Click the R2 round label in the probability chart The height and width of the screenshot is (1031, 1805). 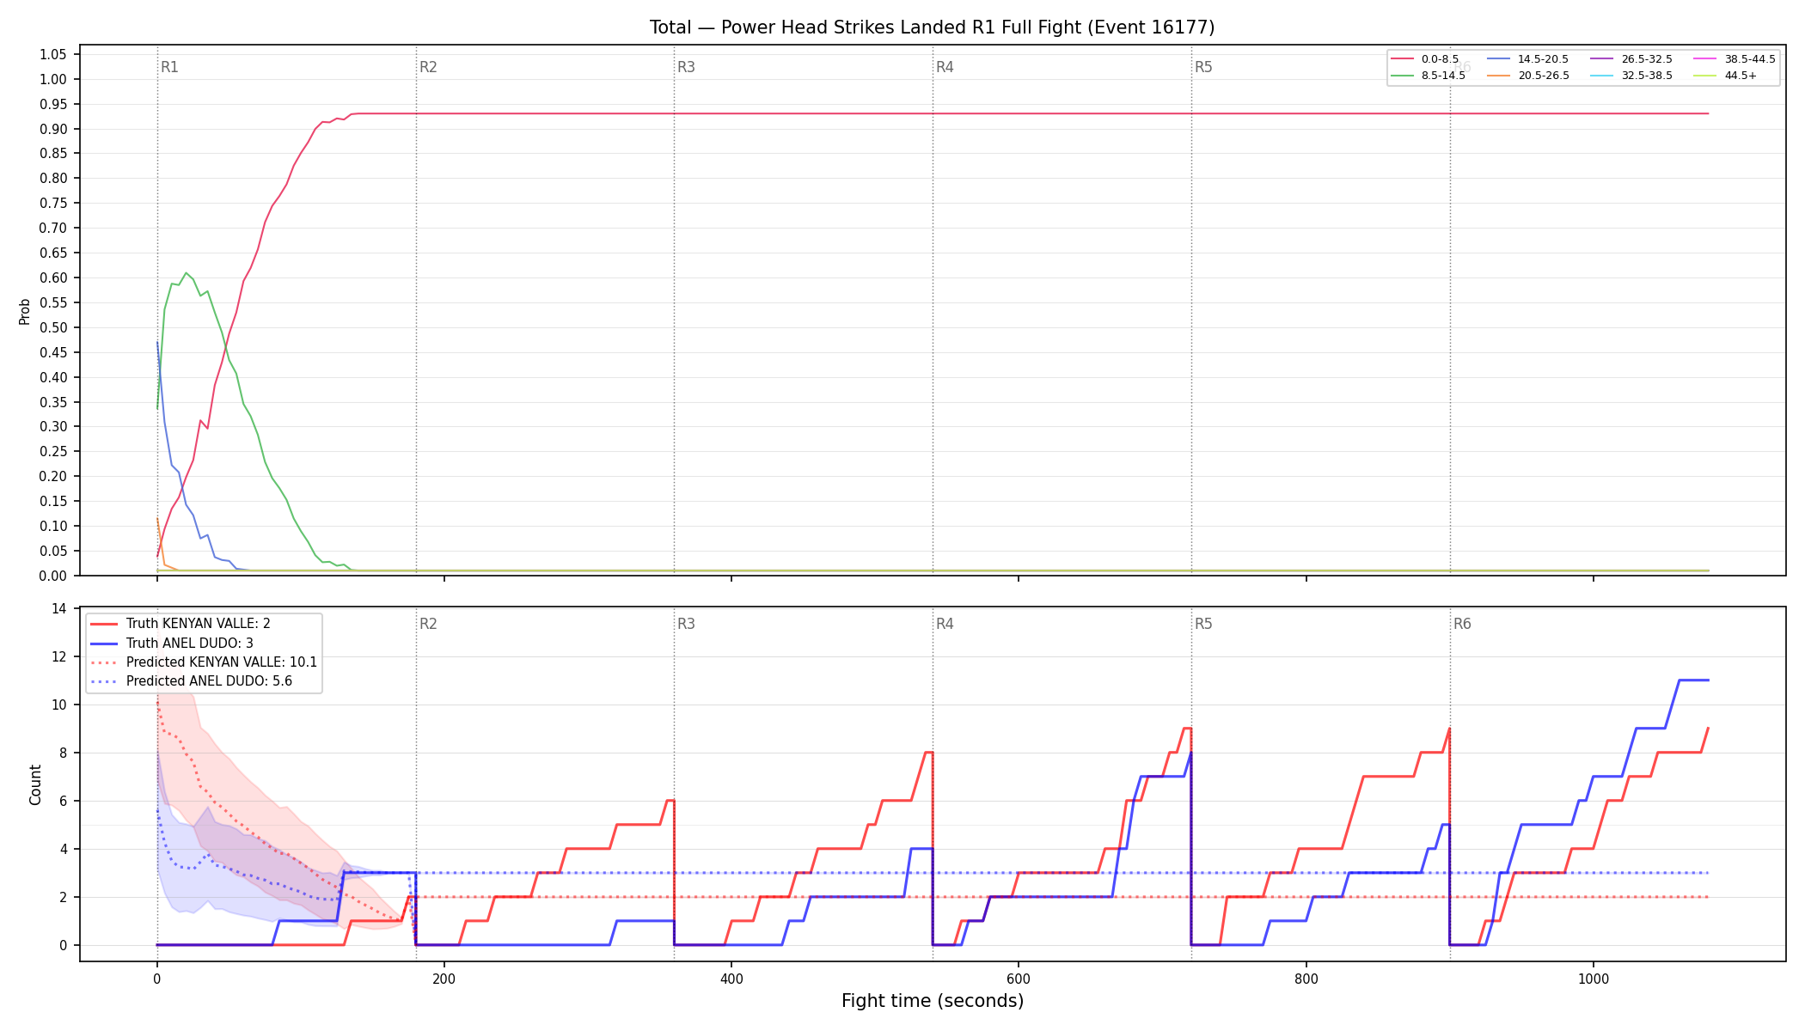coord(428,67)
